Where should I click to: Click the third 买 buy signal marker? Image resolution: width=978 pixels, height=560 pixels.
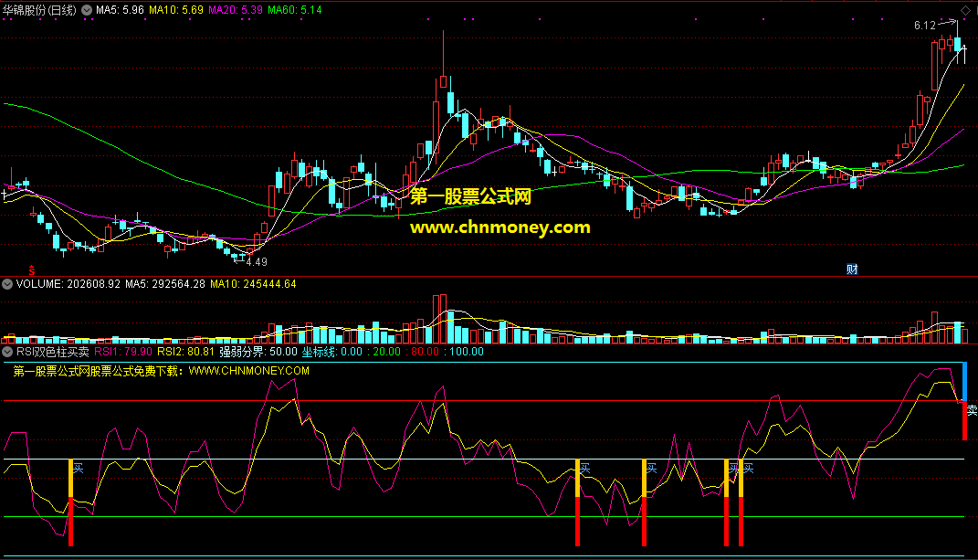point(652,469)
